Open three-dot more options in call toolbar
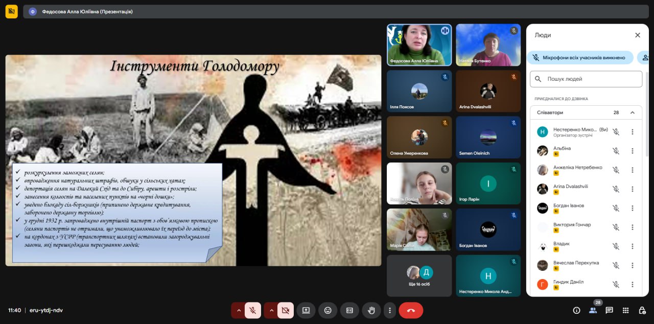654x324 pixels. (390, 310)
